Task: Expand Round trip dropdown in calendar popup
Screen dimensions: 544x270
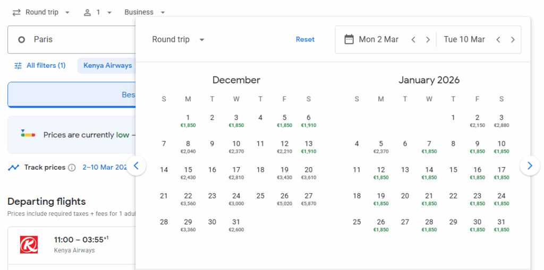Action: click(178, 40)
